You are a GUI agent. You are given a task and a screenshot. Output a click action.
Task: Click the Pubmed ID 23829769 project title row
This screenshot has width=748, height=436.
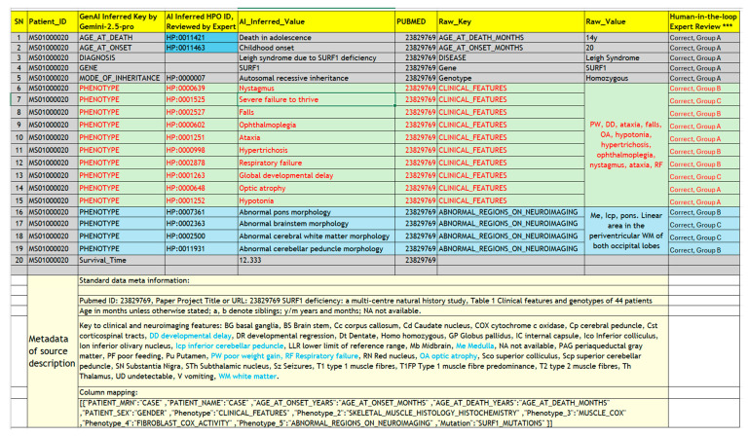[373, 301]
